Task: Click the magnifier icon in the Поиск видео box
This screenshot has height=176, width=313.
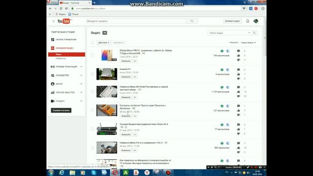Action: point(254,33)
